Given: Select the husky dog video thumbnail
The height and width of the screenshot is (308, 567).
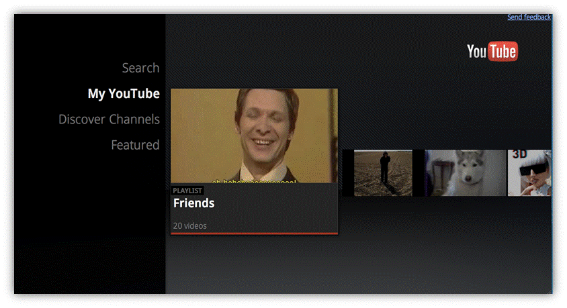Looking at the screenshot, I should click(x=466, y=173).
